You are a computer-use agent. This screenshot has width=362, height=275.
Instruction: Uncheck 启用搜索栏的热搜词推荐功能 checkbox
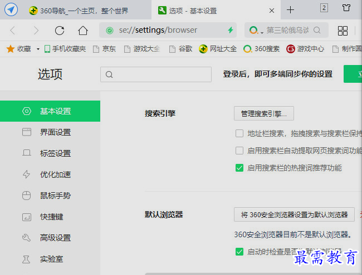(x=239, y=168)
